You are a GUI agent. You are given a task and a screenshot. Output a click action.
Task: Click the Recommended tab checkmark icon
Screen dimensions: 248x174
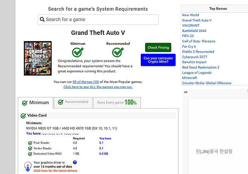pyautogui.click(x=61, y=102)
